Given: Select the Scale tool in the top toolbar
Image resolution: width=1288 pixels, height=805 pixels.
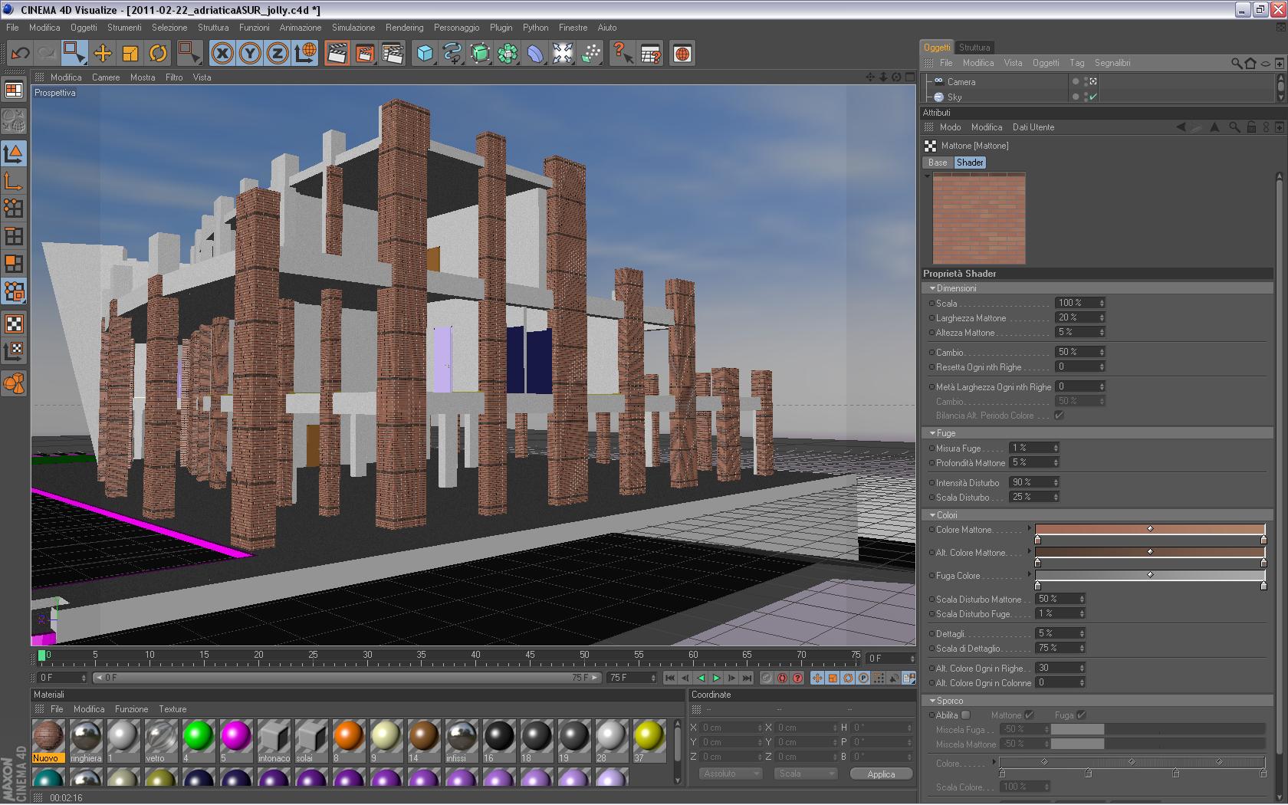Looking at the screenshot, I should click(x=130, y=54).
